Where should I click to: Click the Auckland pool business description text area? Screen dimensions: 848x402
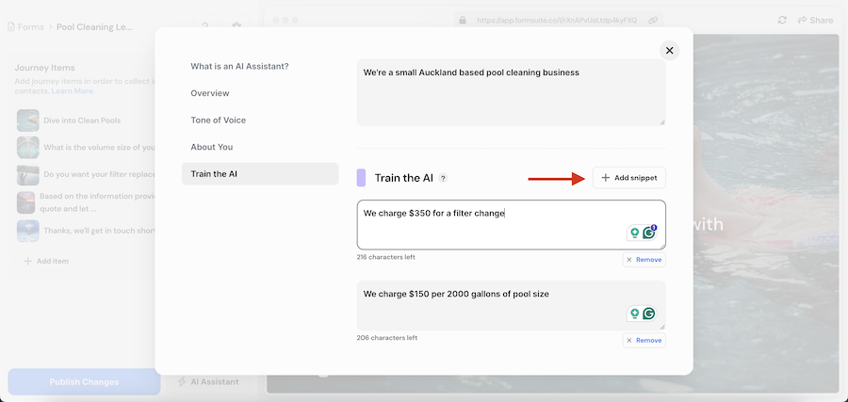coord(511,92)
